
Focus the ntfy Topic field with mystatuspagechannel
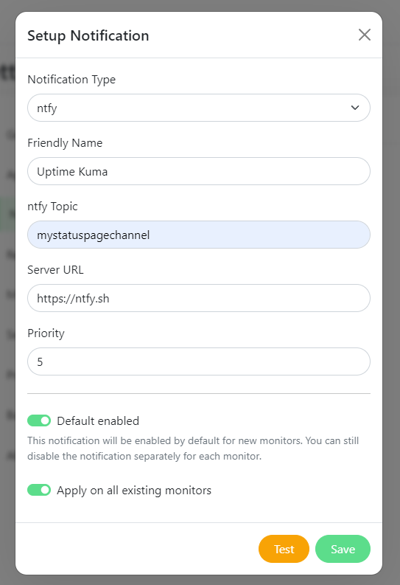[x=198, y=235]
